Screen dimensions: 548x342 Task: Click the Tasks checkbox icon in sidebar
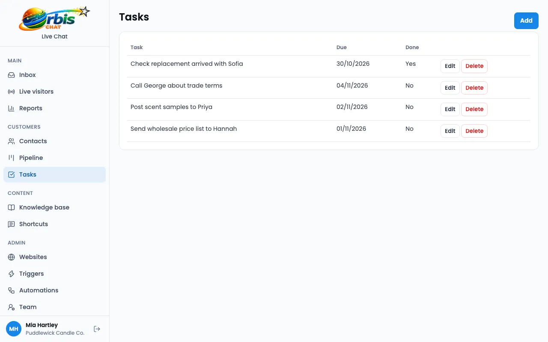tap(12, 174)
